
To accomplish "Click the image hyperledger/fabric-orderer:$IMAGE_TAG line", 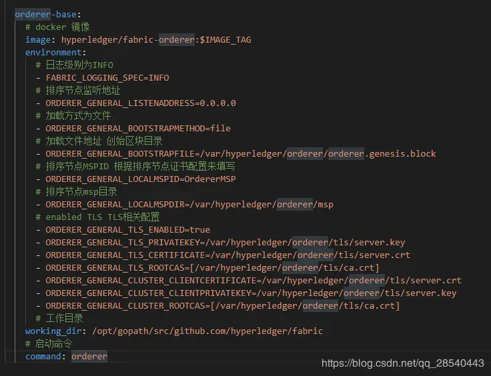I will (x=138, y=40).
